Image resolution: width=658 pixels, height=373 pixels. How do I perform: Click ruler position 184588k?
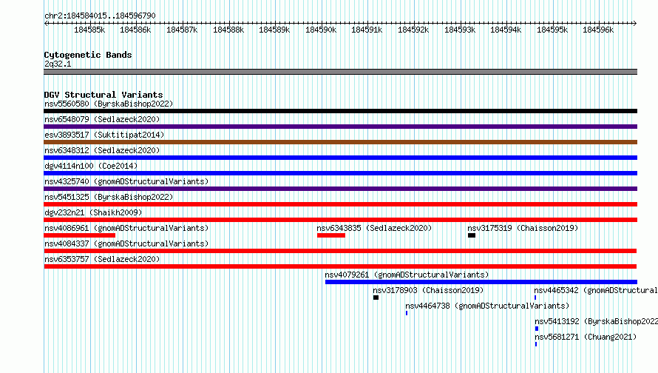228,30
